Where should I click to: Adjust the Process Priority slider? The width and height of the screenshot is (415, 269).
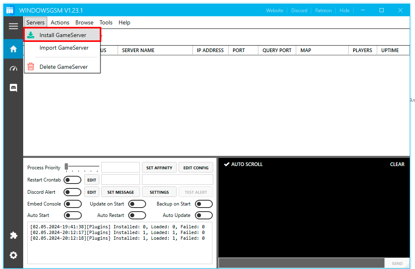[82, 167]
